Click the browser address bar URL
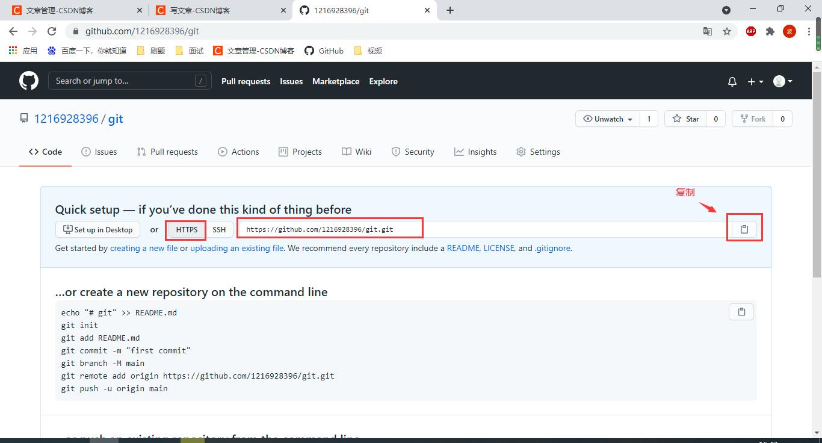Screen dimensions: 822x443 tap(142, 31)
